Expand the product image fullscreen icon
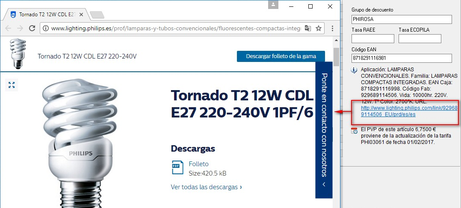461x208 pixels. [x=12, y=85]
